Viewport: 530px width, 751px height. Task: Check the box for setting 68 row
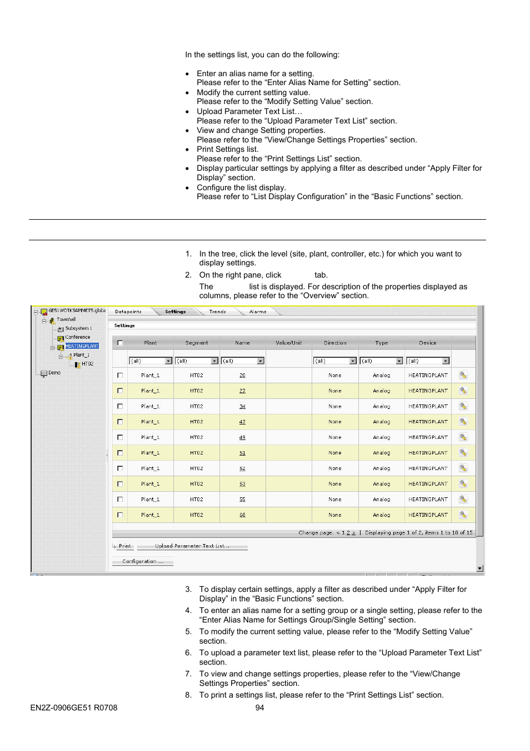click(x=120, y=515)
